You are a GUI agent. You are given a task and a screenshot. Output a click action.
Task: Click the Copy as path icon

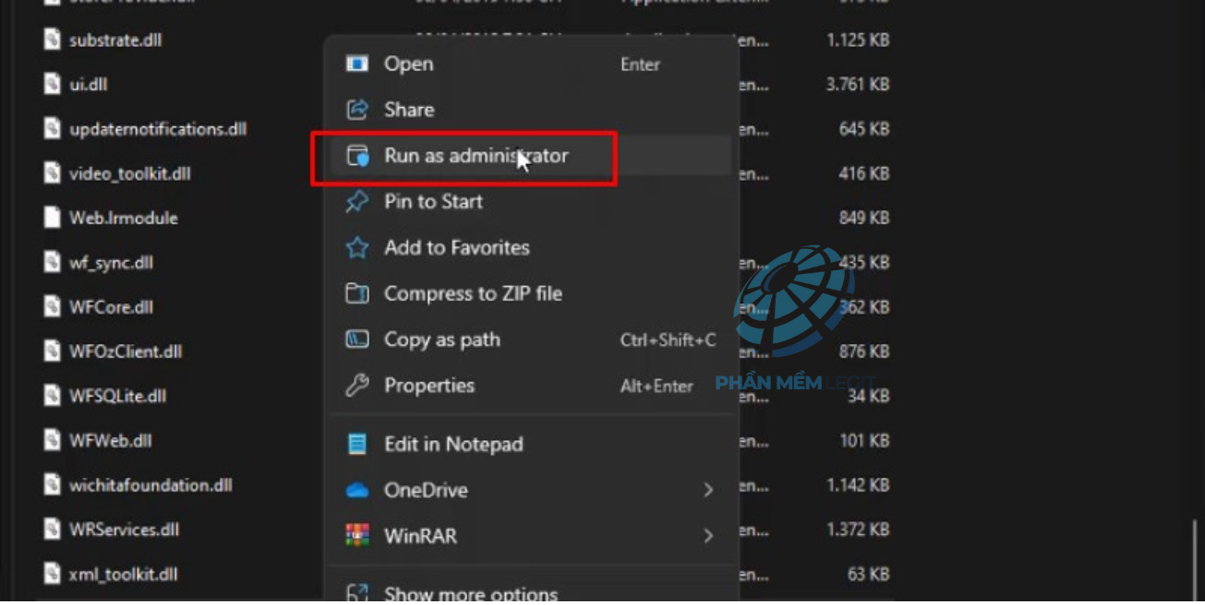(x=357, y=339)
